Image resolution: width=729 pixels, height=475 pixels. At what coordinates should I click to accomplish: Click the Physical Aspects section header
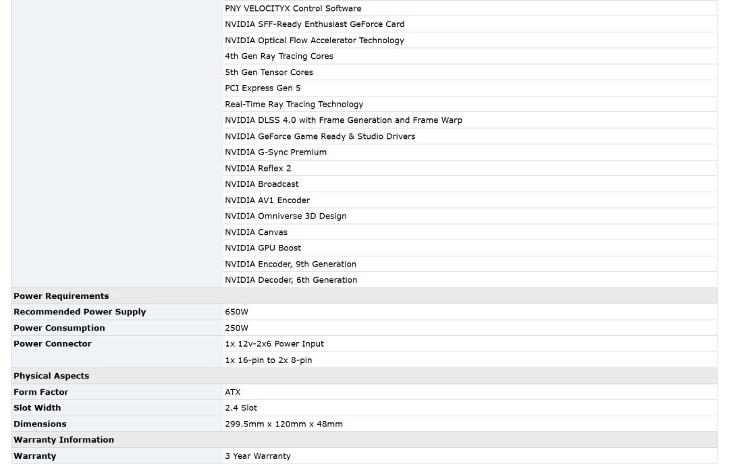(51, 376)
